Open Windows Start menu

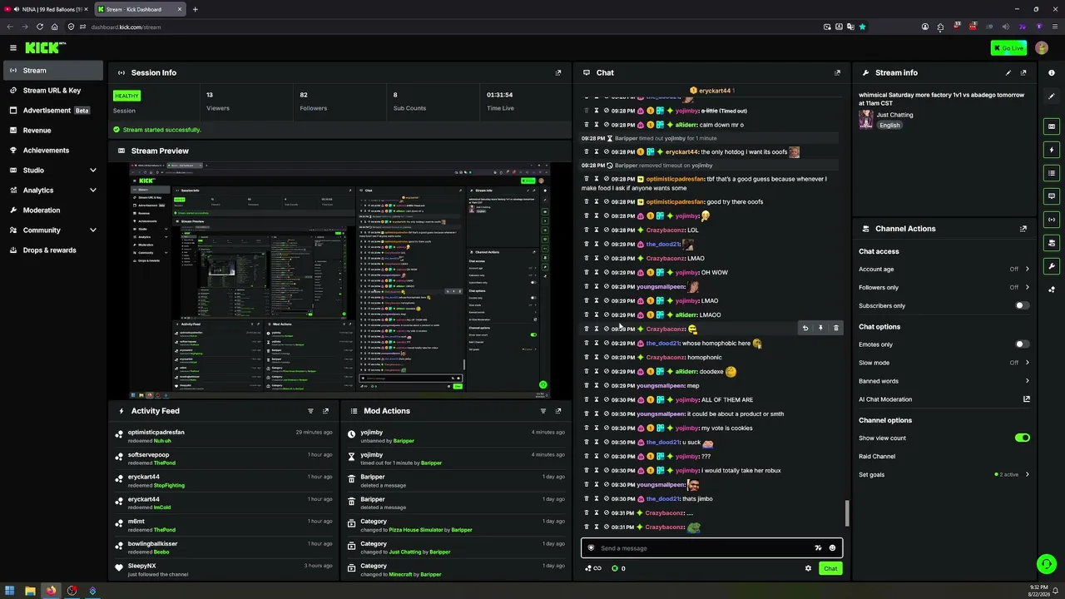pyautogui.click(x=10, y=592)
